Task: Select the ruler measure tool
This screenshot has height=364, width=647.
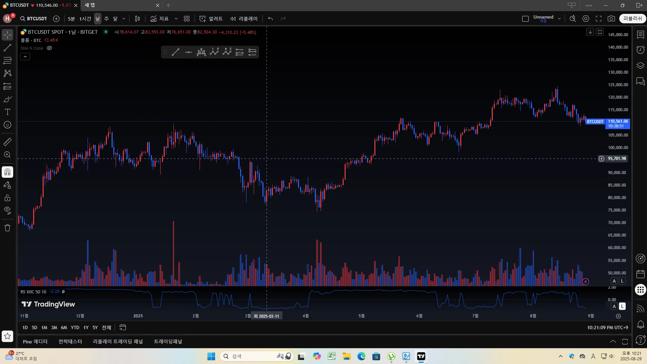Action: [x=7, y=142]
